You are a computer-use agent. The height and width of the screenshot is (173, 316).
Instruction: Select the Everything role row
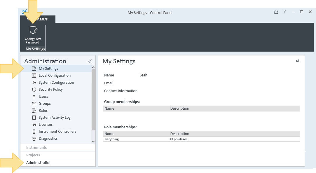(x=201, y=139)
